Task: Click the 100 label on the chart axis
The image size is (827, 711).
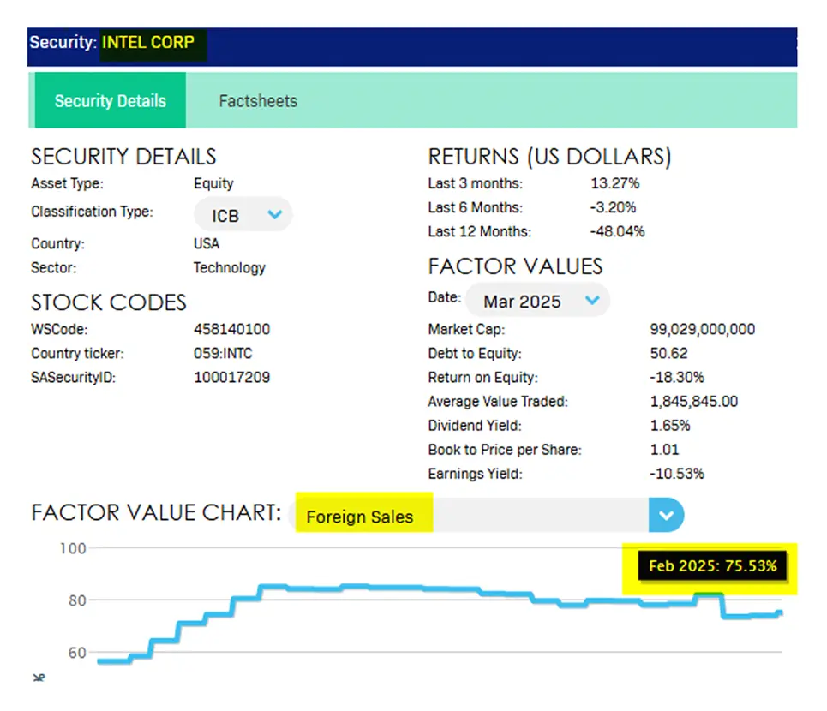Action: [72, 548]
